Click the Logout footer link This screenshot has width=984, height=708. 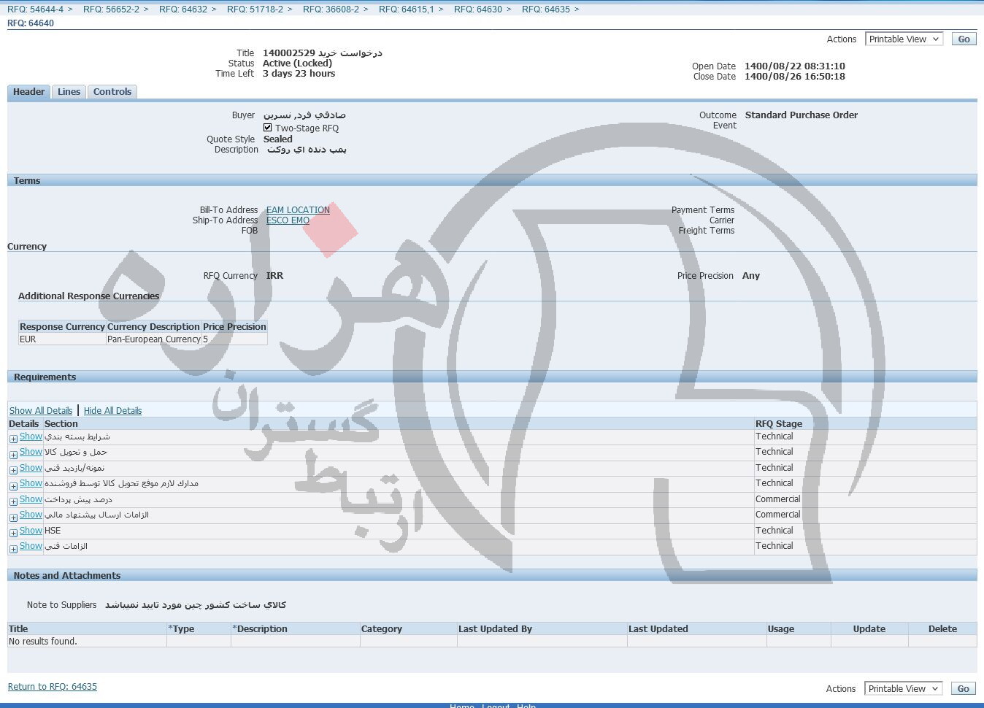point(496,706)
